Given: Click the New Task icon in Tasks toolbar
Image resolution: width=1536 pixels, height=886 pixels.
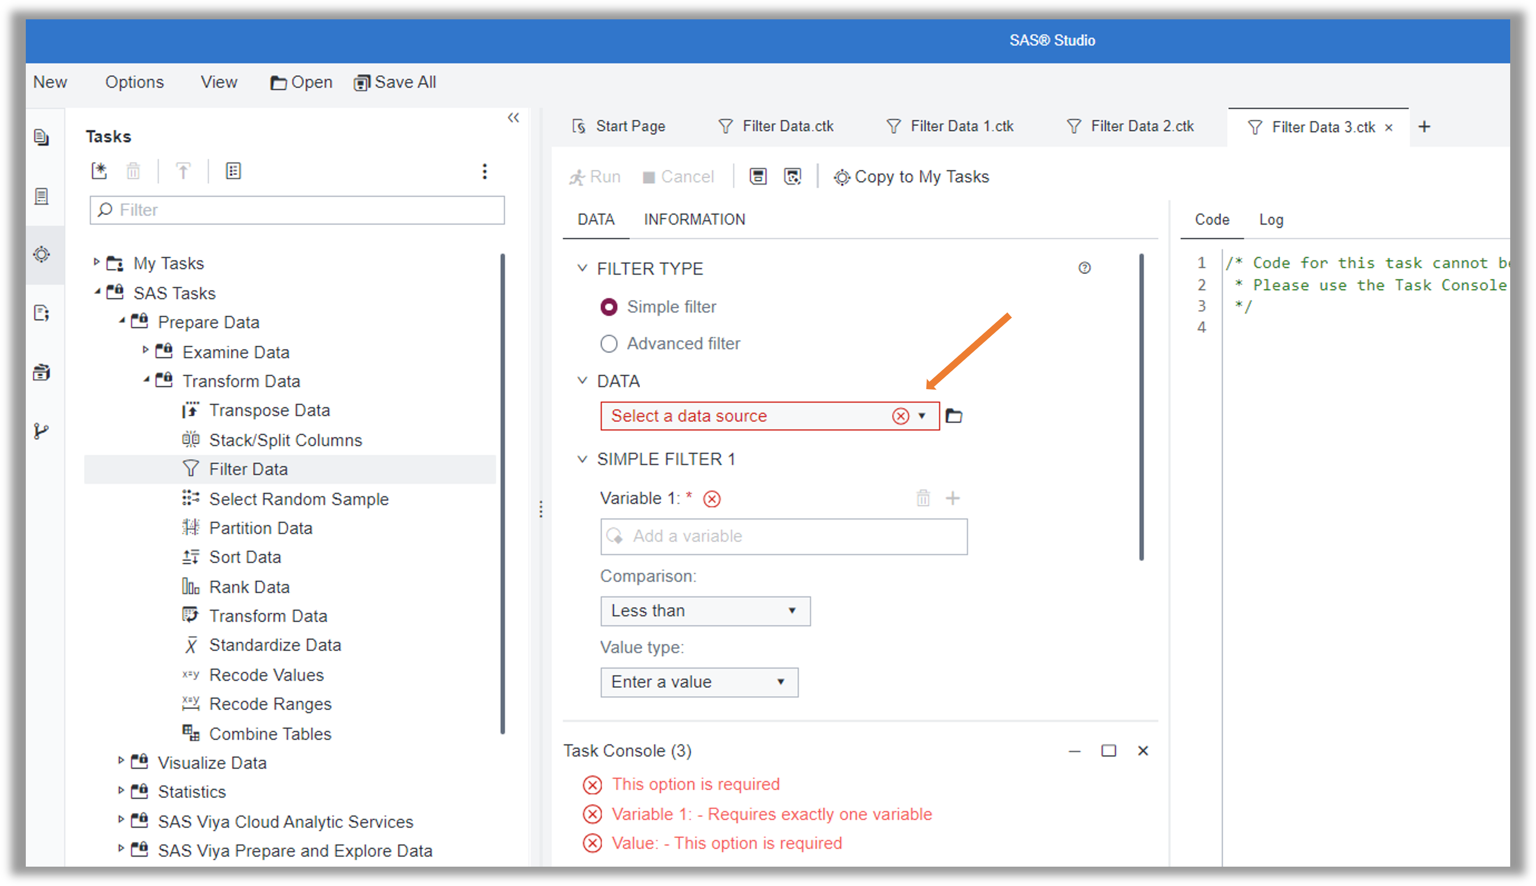Looking at the screenshot, I should point(99,171).
